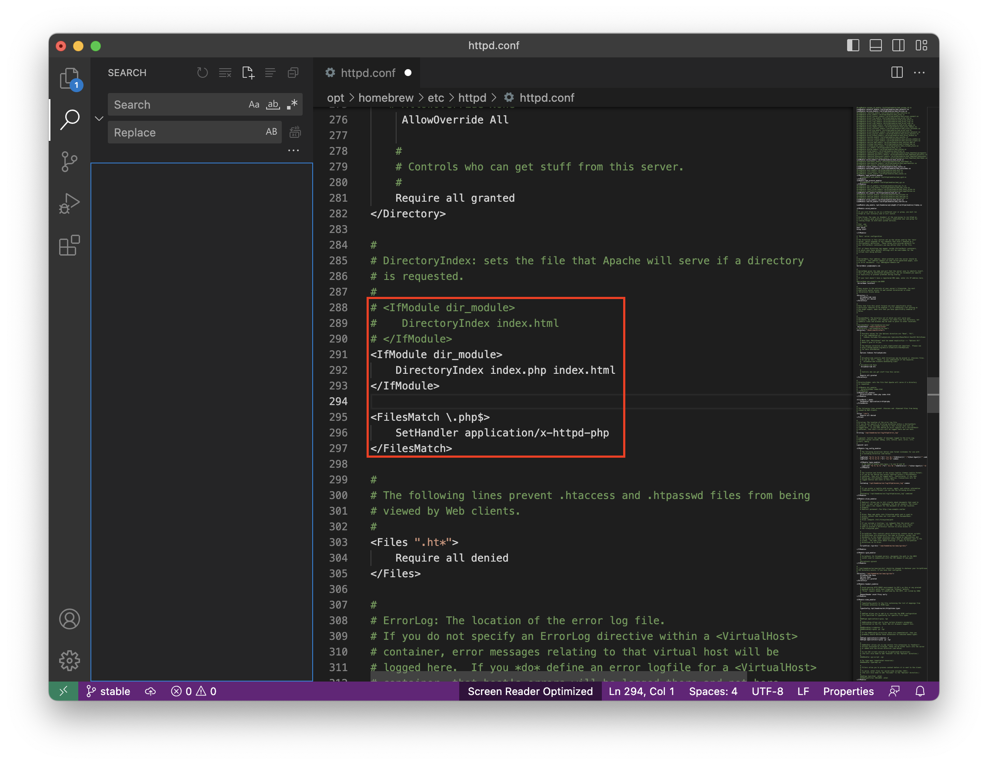Viewport: 988px width, 765px height.
Task: Change encoding via UTF-8
Action: click(767, 691)
